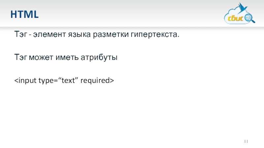The image size is (264, 148).
Task: Select the word "элемент"
Action: 49,34
